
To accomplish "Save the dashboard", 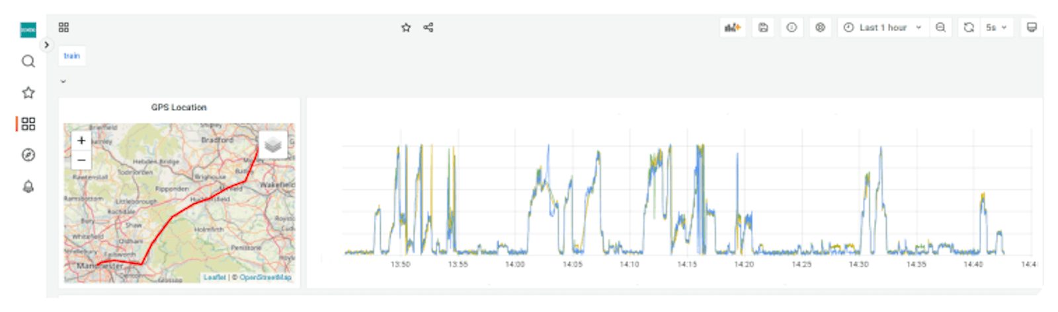I will [763, 27].
